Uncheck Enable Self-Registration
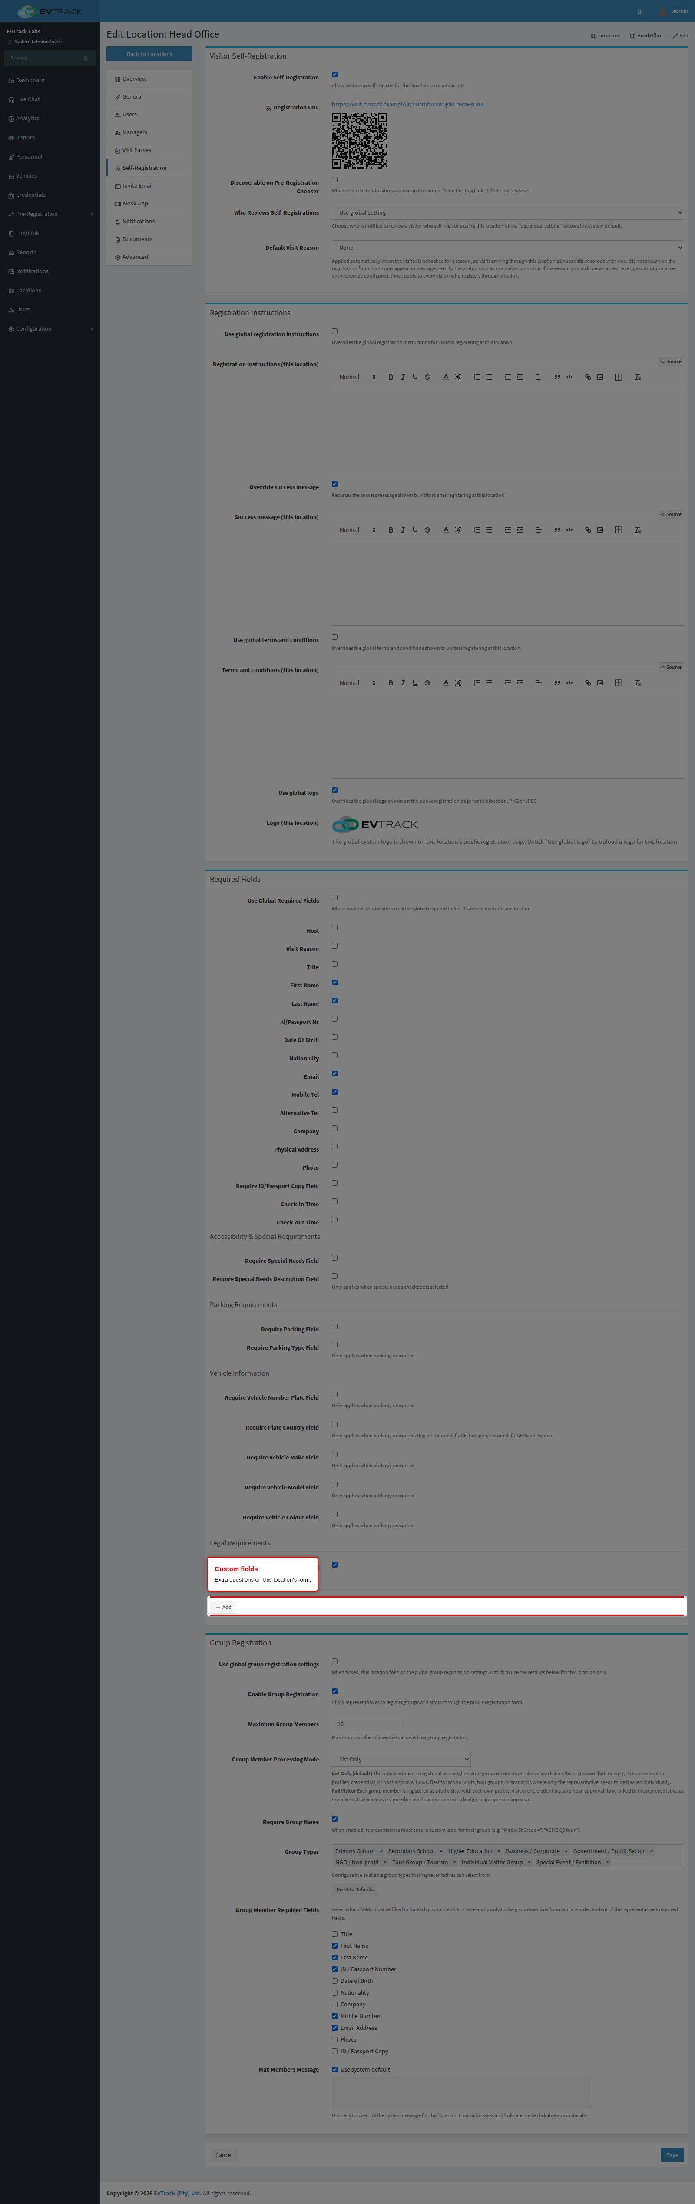 pyautogui.click(x=334, y=74)
